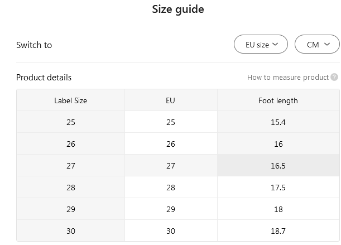Select the EU column 26 cell
The width and height of the screenshot is (341, 245).
tap(171, 144)
